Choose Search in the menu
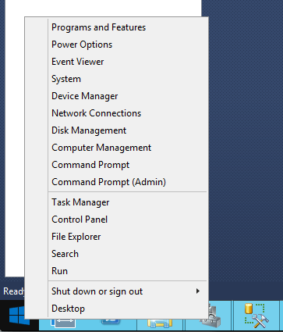This screenshot has height=332, width=283. [x=65, y=254]
